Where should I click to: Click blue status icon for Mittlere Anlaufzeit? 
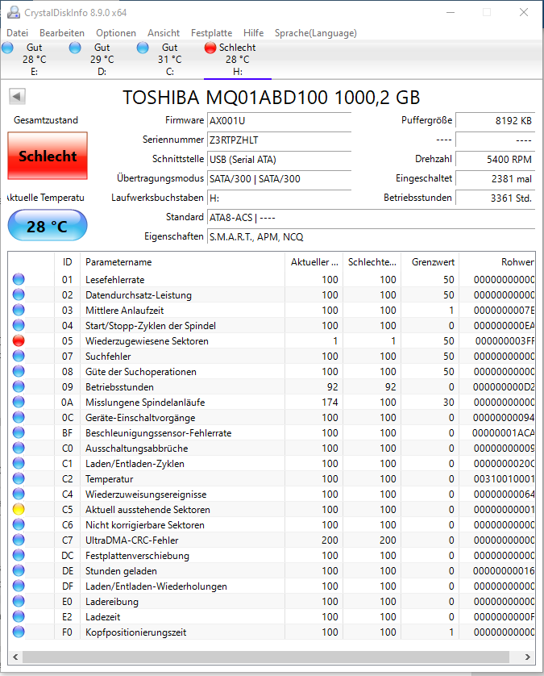click(19, 310)
